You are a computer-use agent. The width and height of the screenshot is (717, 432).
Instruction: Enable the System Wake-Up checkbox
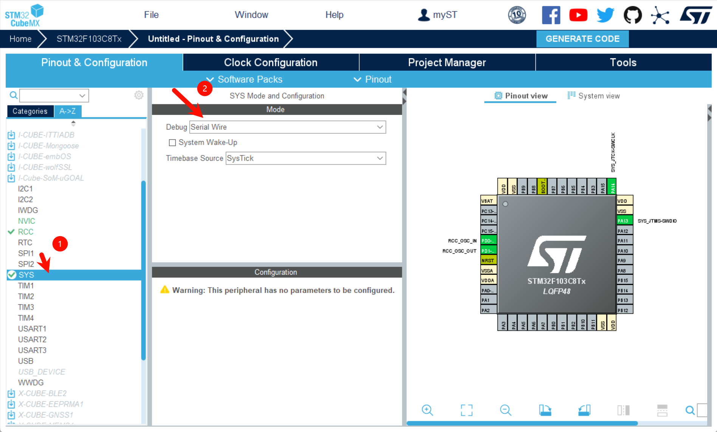point(172,142)
